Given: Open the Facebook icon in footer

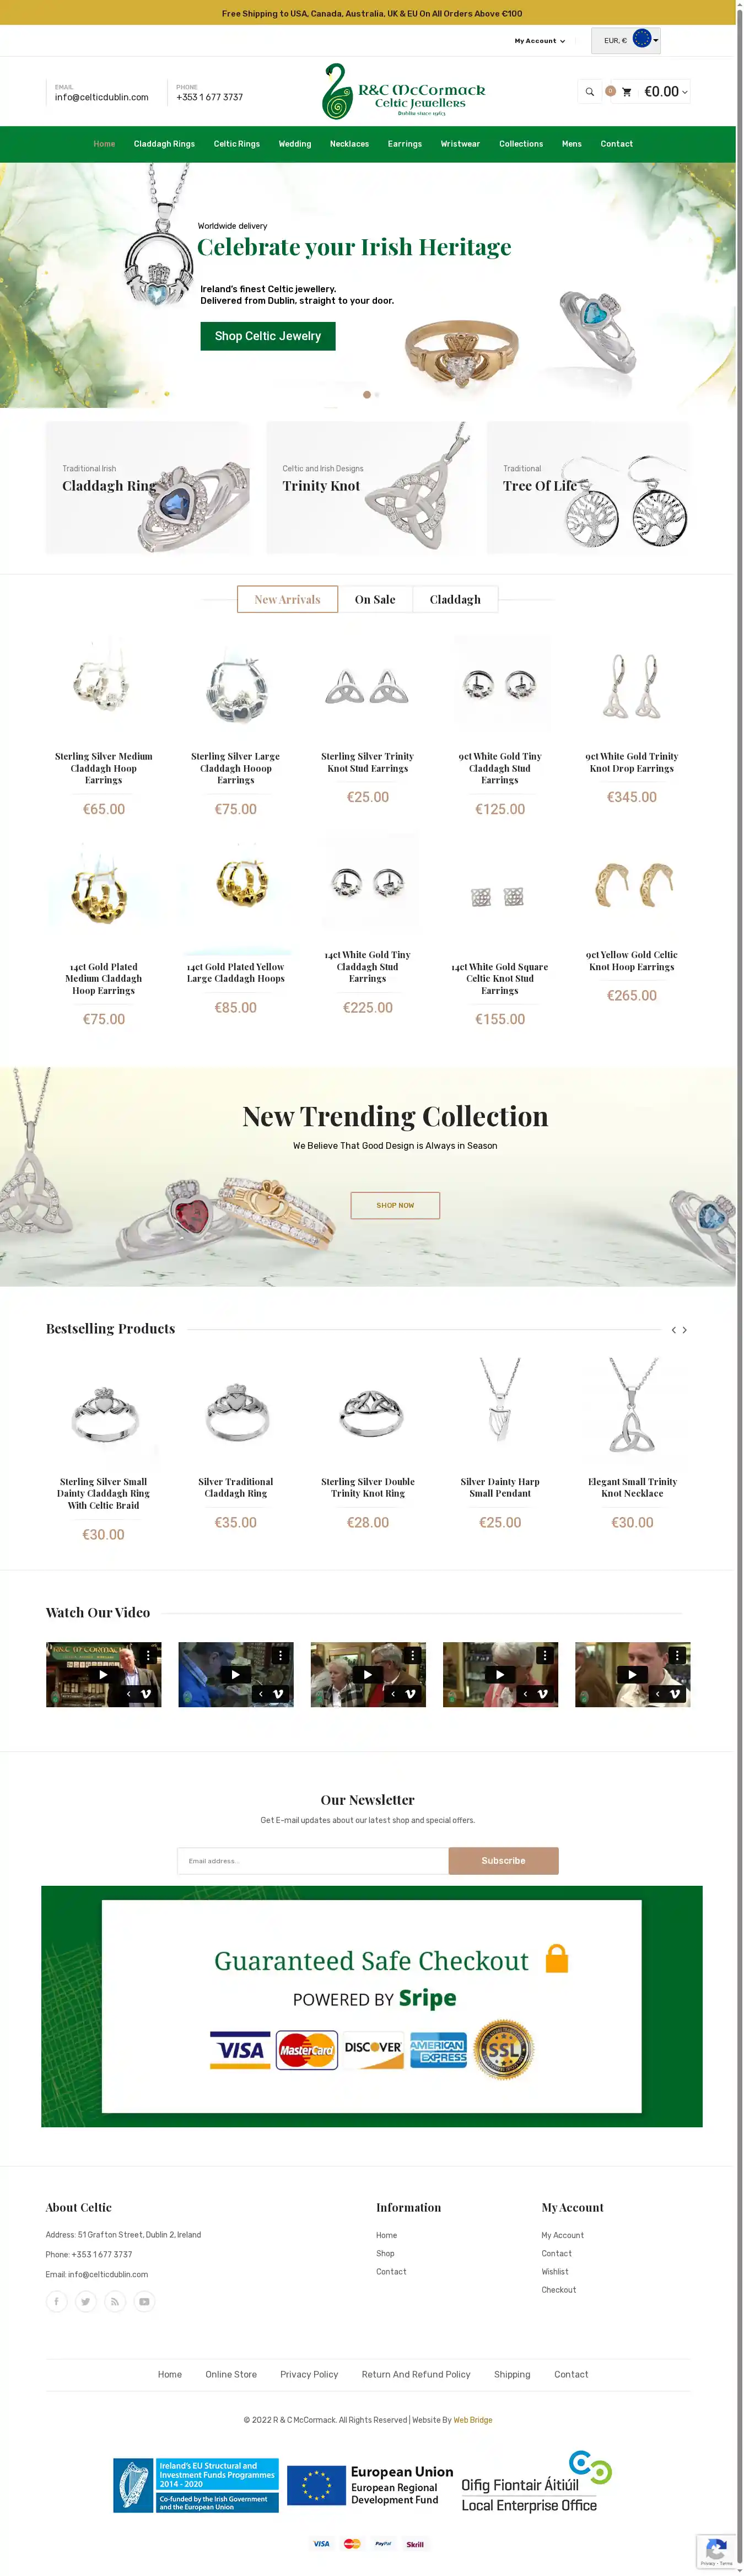Looking at the screenshot, I should point(56,2301).
